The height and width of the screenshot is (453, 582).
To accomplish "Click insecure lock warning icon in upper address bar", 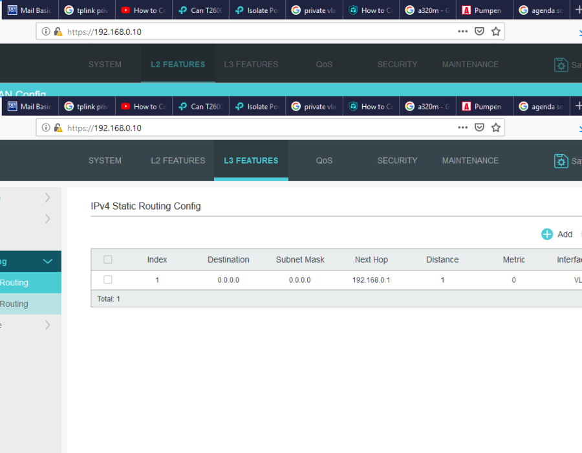I will click(x=58, y=32).
